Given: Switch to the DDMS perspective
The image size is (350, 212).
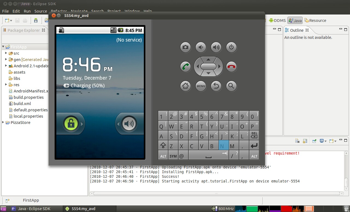Looking at the screenshot, I should (x=277, y=20).
